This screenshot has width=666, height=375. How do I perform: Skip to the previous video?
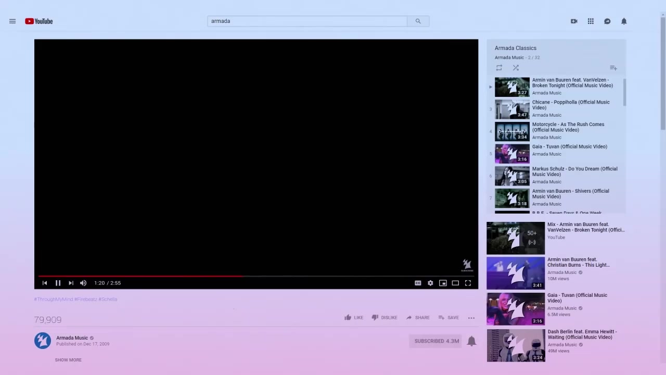[45, 283]
